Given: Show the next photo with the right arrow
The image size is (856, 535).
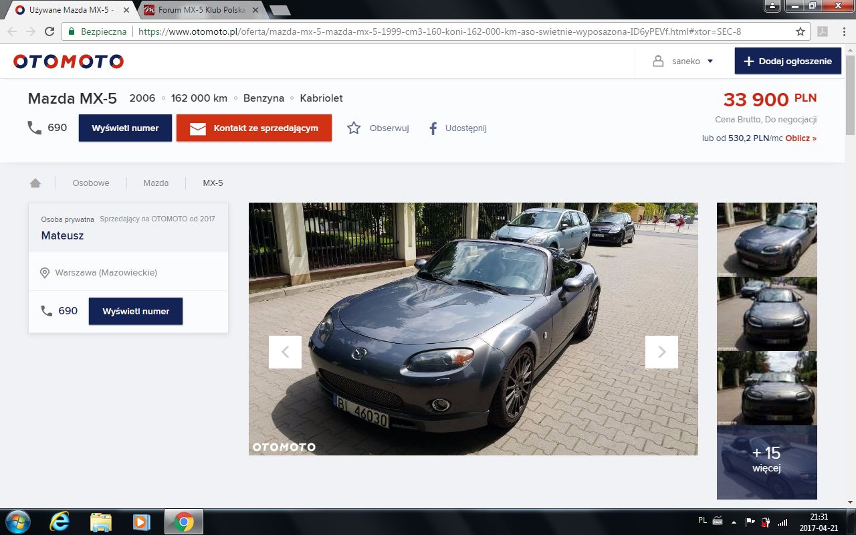Looking at the screenshot, I should pos(661,352).
